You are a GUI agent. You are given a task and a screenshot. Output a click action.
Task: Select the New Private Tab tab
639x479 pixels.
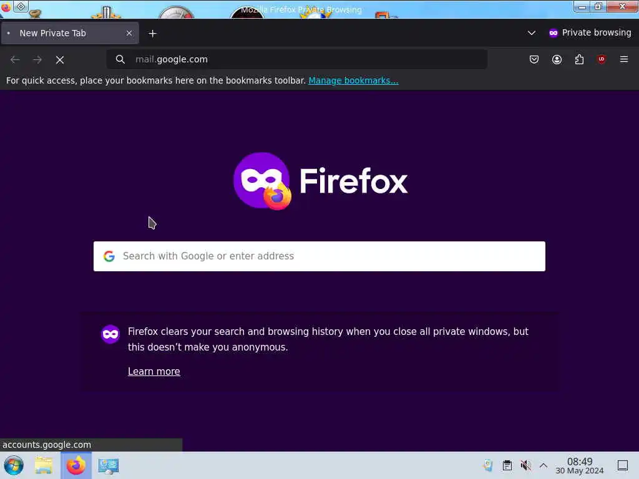70,33
